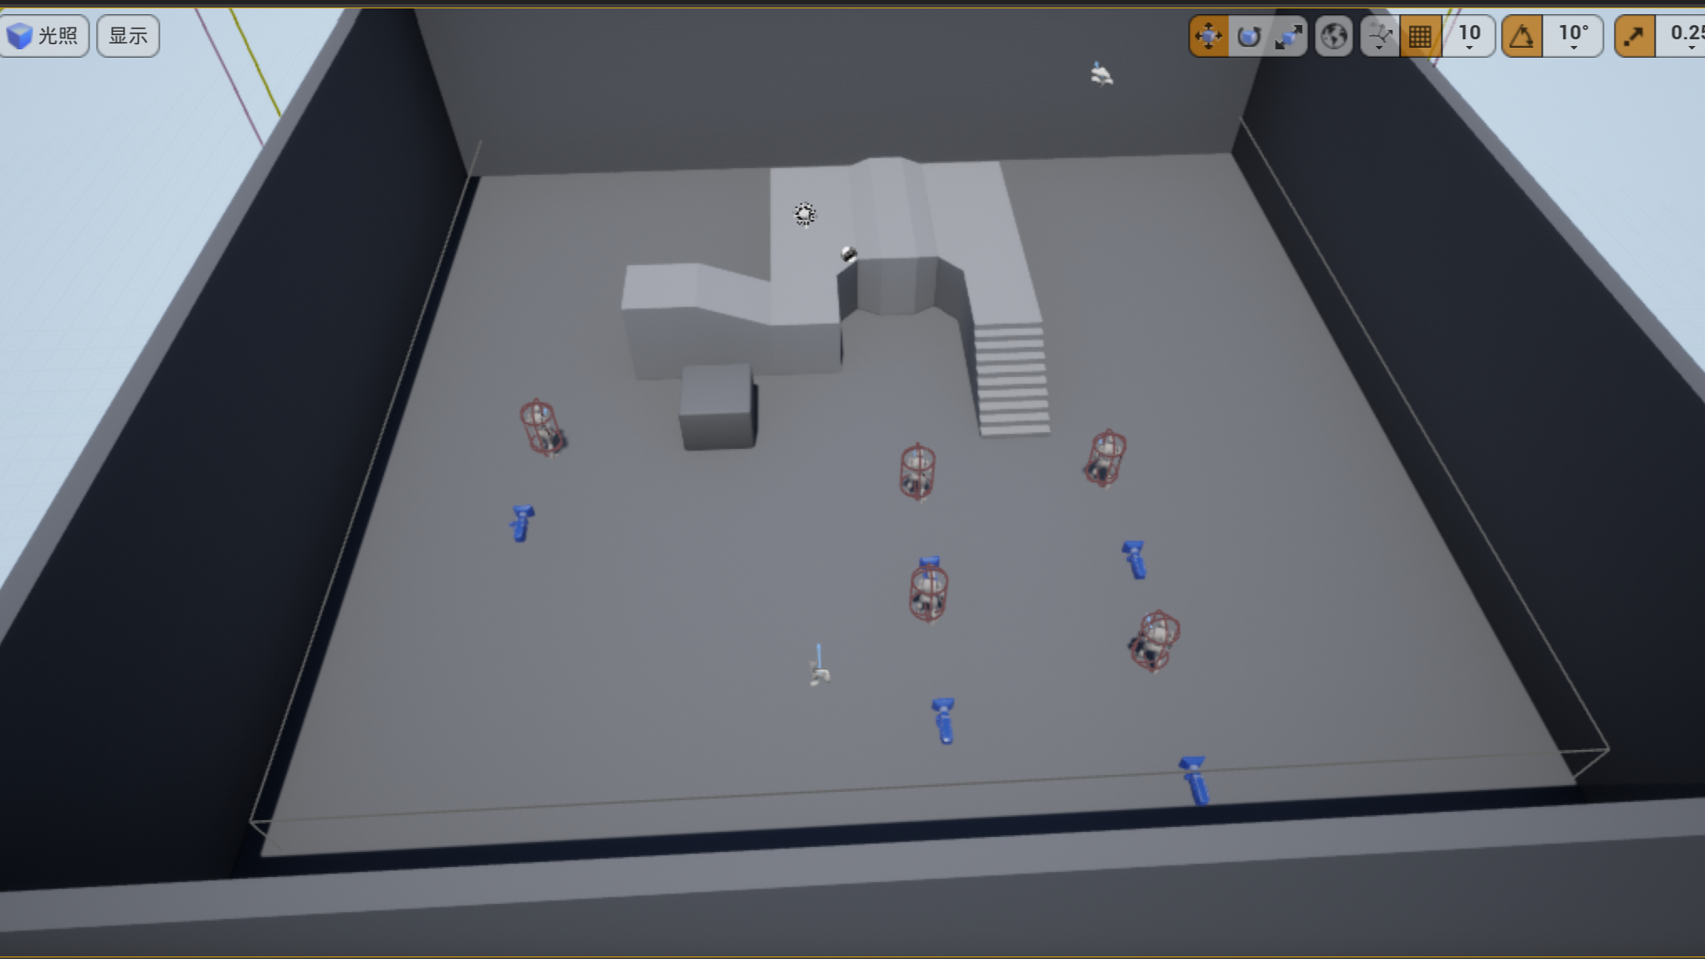Select the translate (move) gizmo tool

[x=1209, y=36]
